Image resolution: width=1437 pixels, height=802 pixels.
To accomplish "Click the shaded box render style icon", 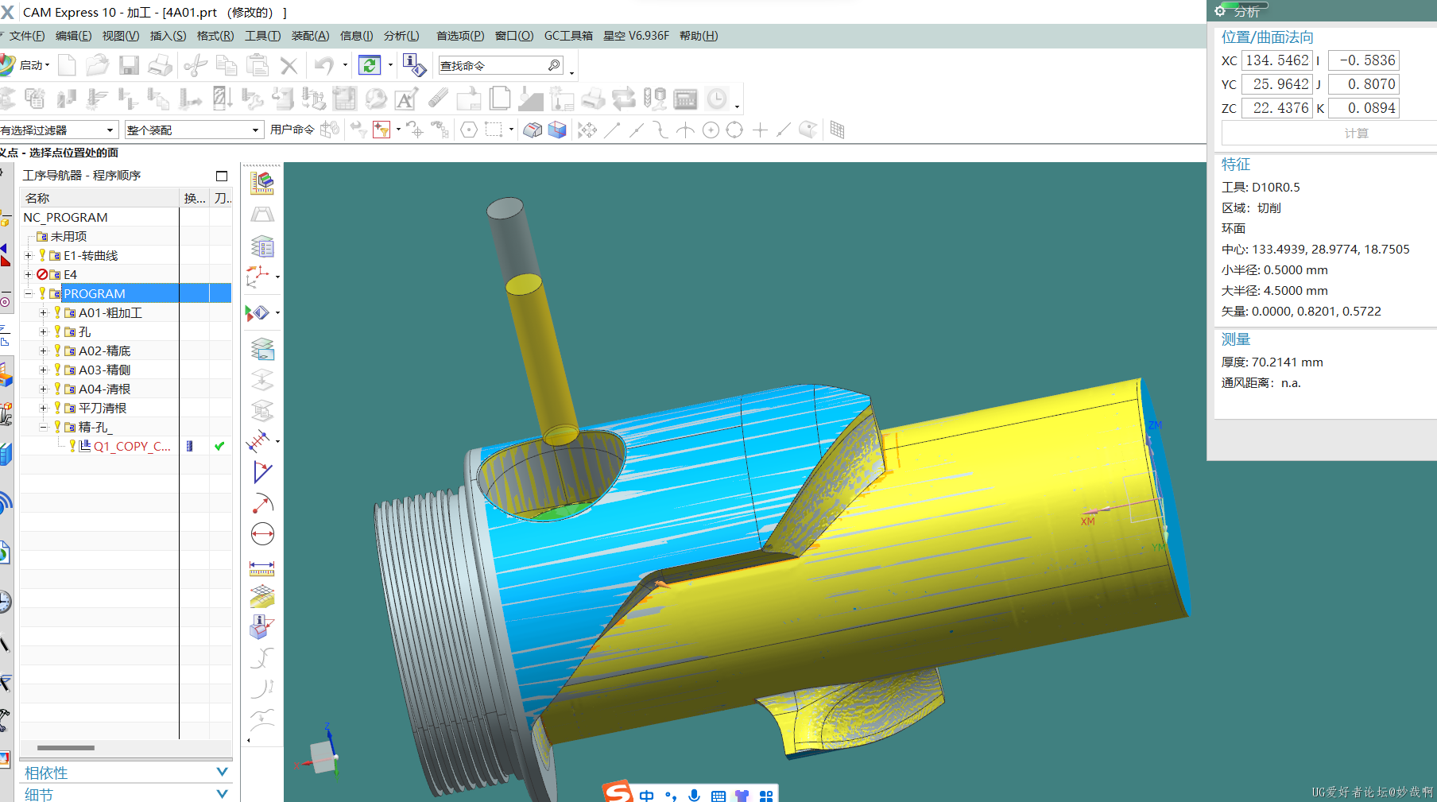I will (533, 130).
